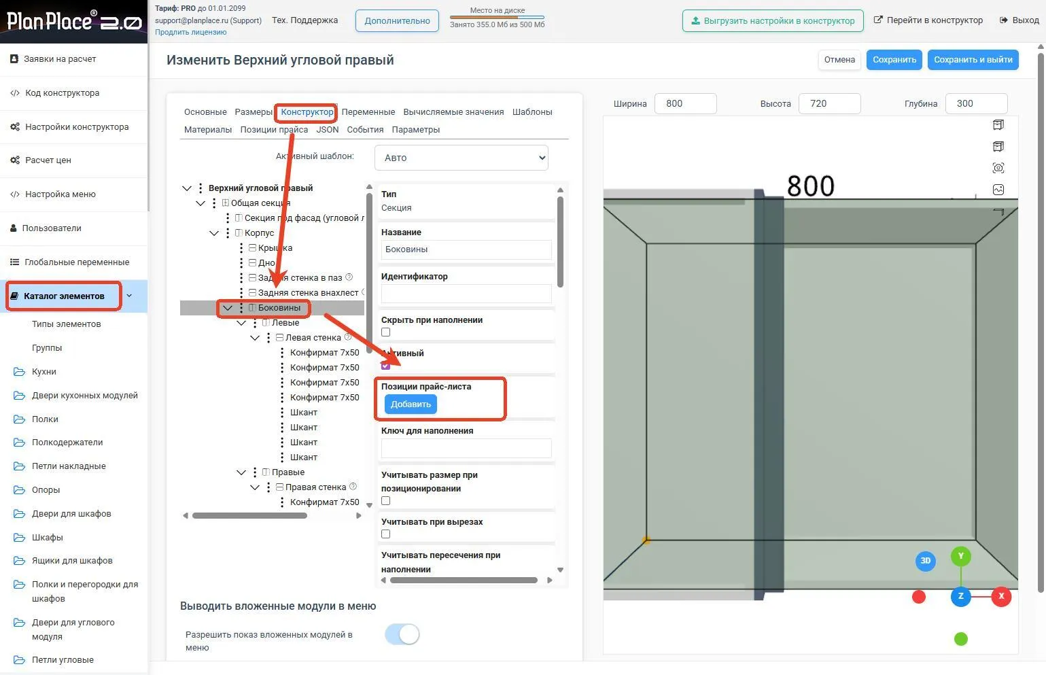The image size is (1046, 675).
Task: Click the viewport screenshot capture icon
Action: 998,168
